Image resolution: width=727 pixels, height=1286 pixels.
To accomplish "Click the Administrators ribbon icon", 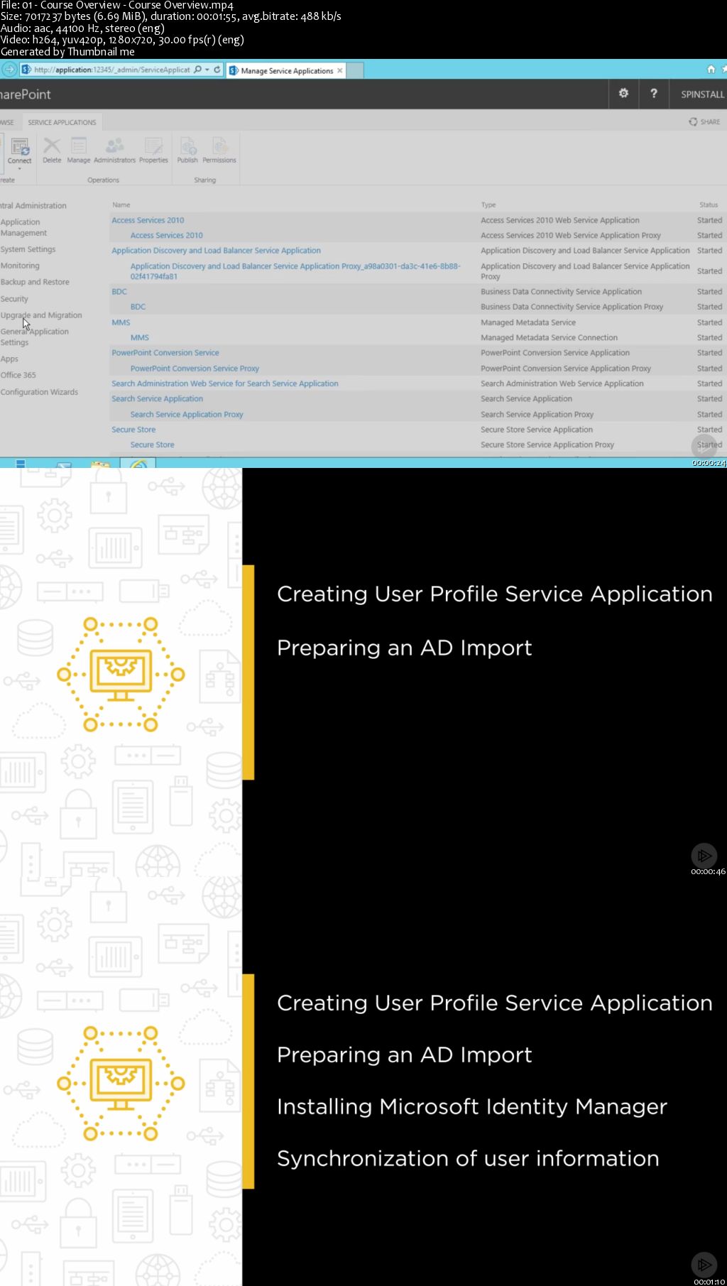I will pyautogui.click(x=114, y=146).
